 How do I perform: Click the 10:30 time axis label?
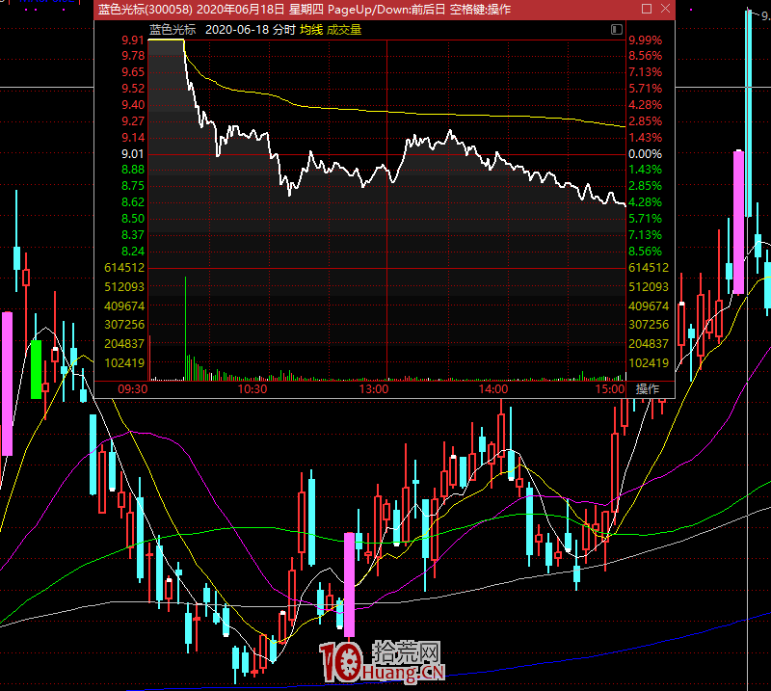pyautogui.click(x=253, y=389)
